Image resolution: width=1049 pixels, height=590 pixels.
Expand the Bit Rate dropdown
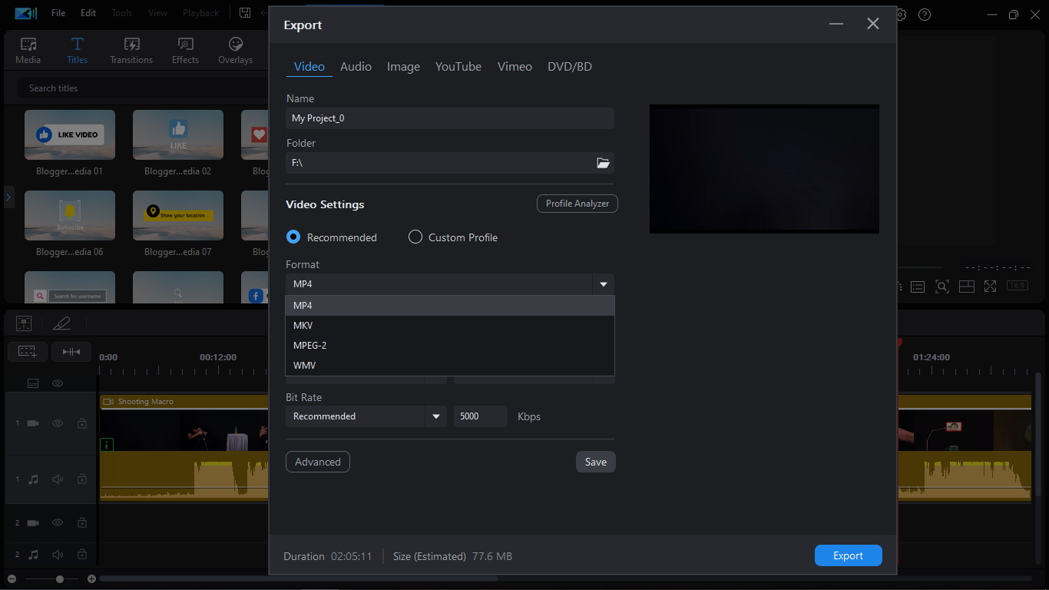click(x=435, y=416)
